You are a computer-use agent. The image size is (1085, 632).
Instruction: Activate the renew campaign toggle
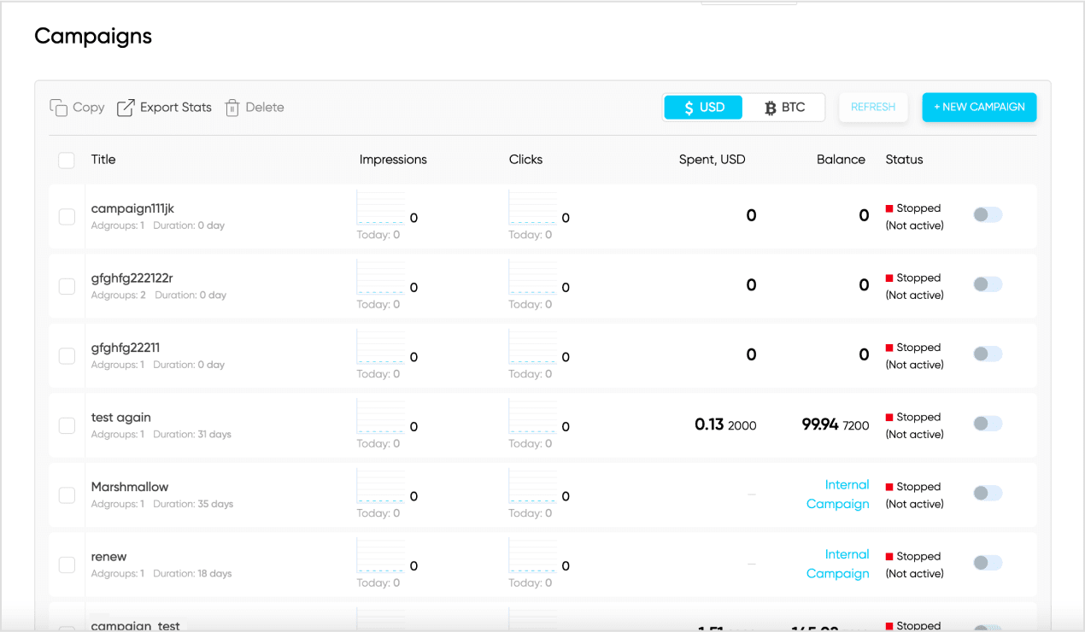tap(988, 563)
